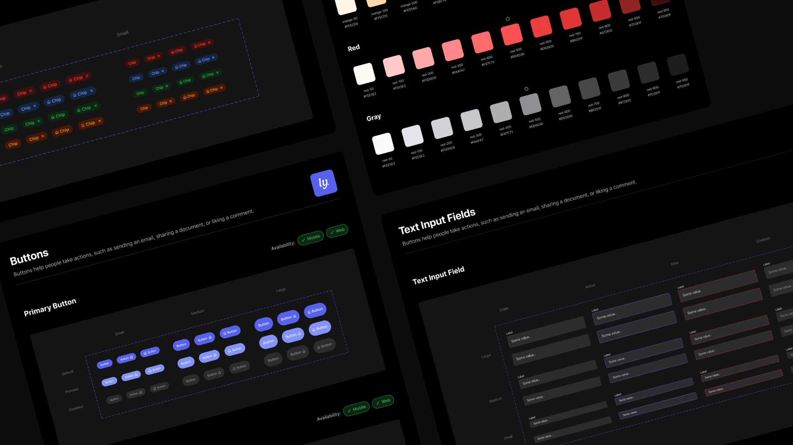Focus the Large Static input with Label
The height and width of the screenshot is (445, 793).
click(x=547, y=332)
